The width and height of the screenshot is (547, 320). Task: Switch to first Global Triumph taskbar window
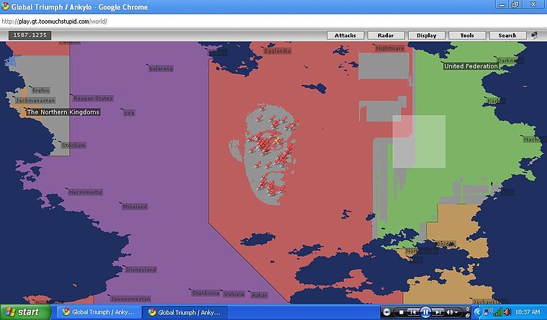point(99,312)
